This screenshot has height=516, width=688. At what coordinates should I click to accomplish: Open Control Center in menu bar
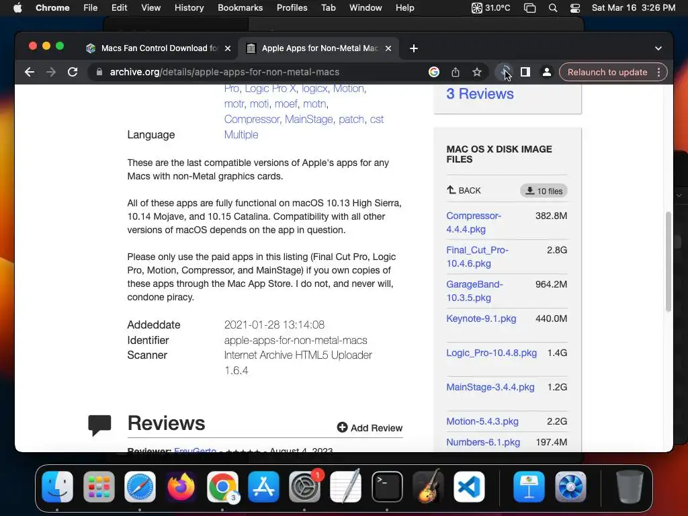coord(575,7)
